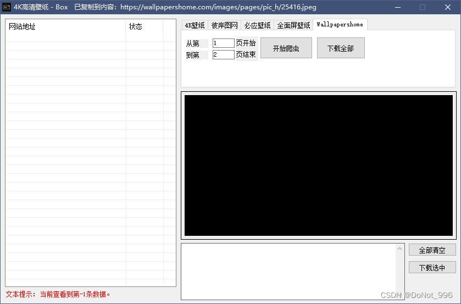Minimize the 4K高清壁纸 window
Image resolution: width=461 pixels, height=304 pixels.
click(x=398, y=7)
